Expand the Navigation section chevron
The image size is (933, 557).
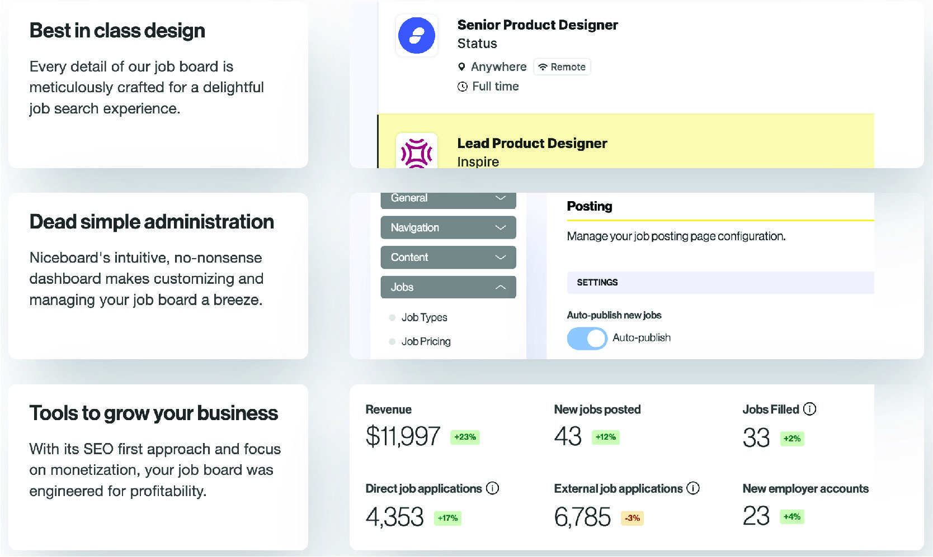[x=500, y=227]
